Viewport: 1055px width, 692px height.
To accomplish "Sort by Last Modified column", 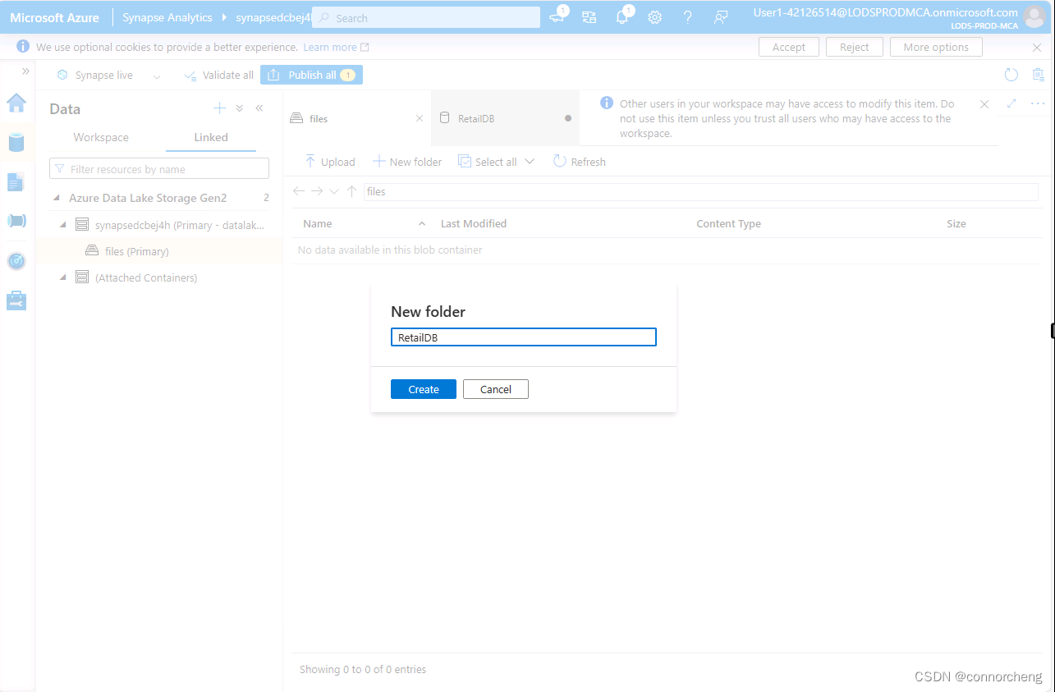I will 474,223.
